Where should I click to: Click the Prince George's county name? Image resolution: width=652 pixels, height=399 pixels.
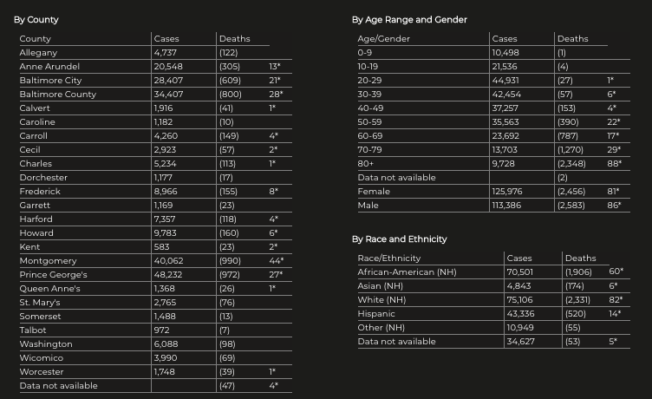53,275
